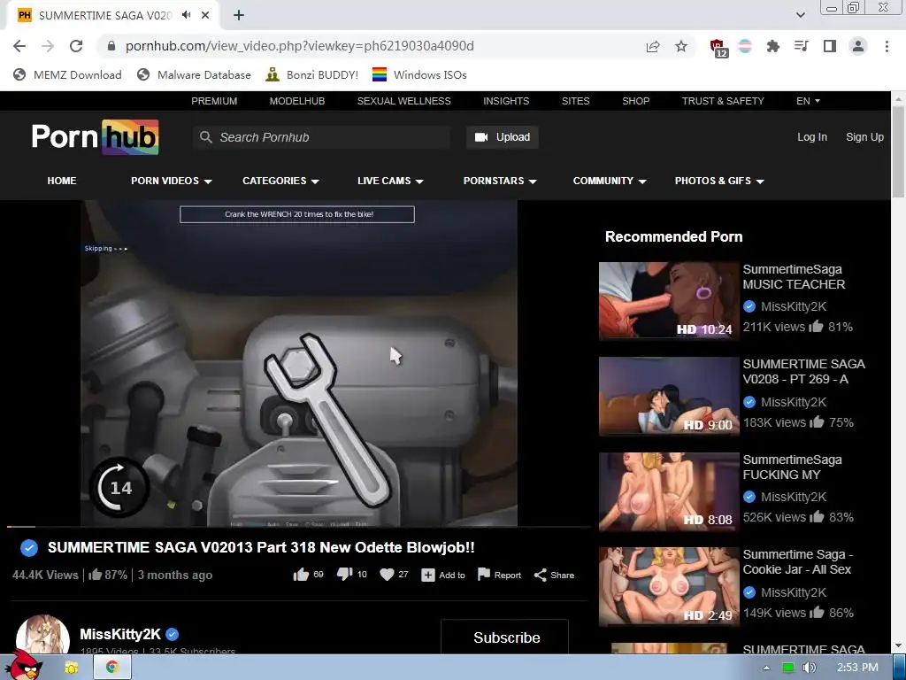Screen dimensions: 906x680
Task: Open the MUSIC TEACHER recommended thumbnail
Action: pos(669,301)
